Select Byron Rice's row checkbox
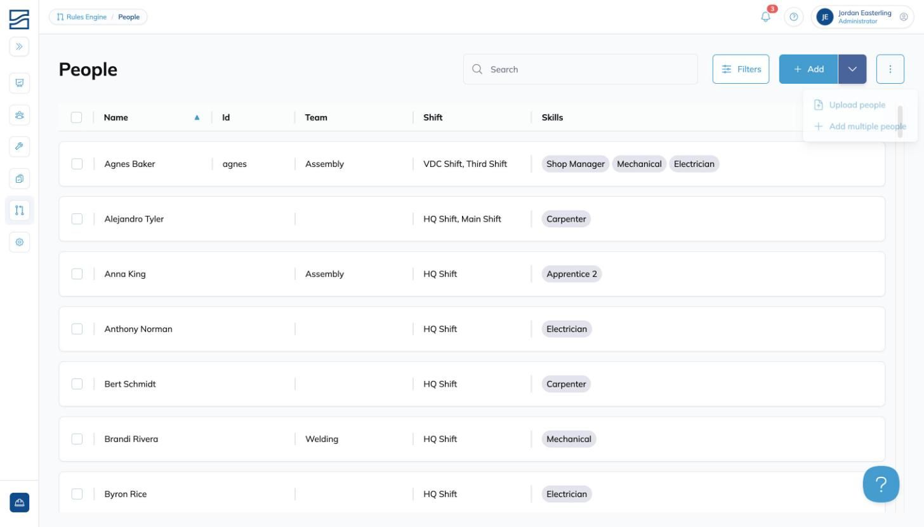This screenshot has width=924, height=527. tap(77, 494)
